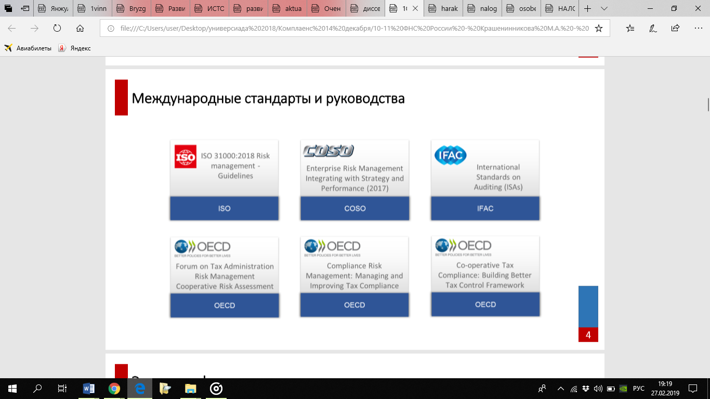Switch to the 'НАЛС' tab

560,9
